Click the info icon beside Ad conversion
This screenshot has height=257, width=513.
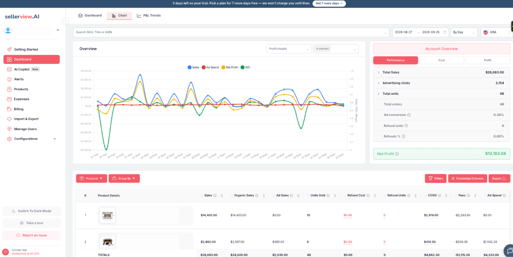409,115
